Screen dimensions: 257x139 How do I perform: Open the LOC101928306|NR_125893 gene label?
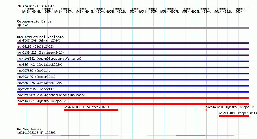click(x=36, y=133)
